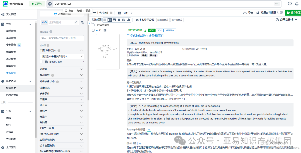The width and height of the screenshot is (301, 153).
Task: Click the globe icon beside search box
Action: pyautogui.click(x=50, y=4)
